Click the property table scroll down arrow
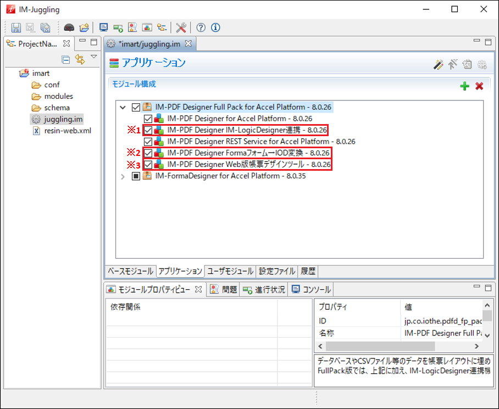 pyautogui.click(x=487, y=335)
